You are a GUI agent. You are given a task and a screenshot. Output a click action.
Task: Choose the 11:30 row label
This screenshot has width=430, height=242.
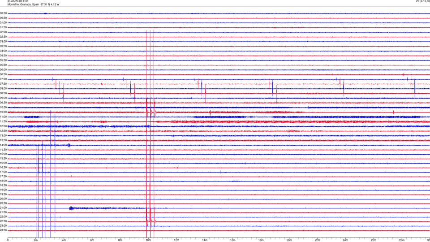3,121
